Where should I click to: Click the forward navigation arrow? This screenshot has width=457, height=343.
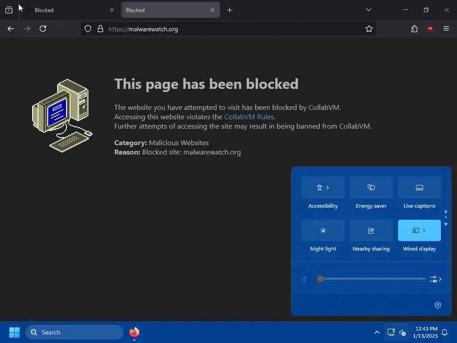27,29
